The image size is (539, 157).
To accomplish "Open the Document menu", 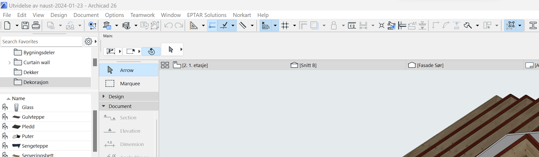I will pyautogui.click(x=86, y=15).
